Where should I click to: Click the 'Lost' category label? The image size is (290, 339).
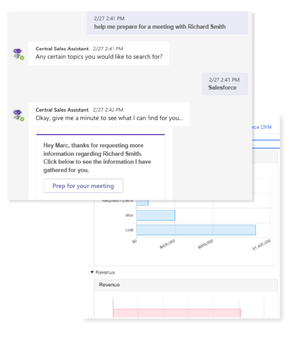(x=129, y=230)
